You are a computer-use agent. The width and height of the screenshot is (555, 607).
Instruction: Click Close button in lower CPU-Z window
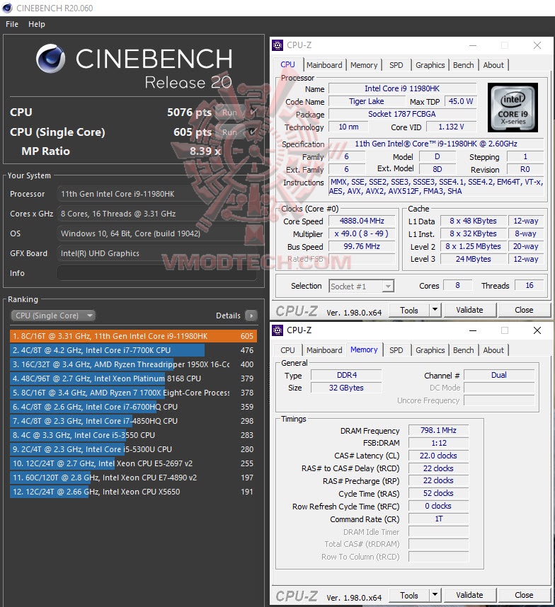point(524,596)
